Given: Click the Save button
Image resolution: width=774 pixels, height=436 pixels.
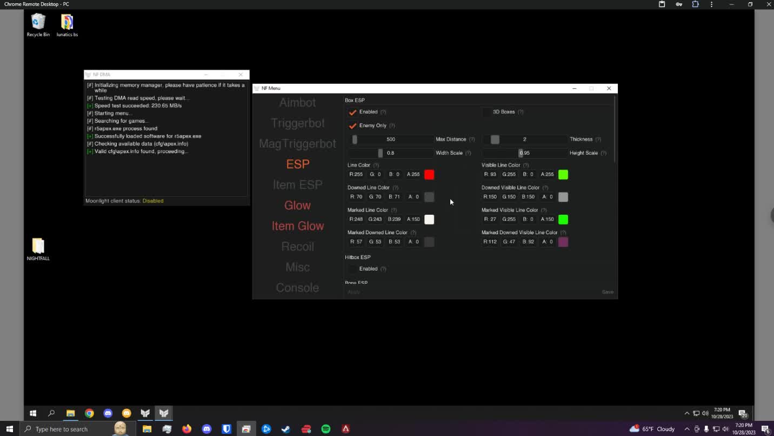Looking at the screenshot, I should click(608, 292).
